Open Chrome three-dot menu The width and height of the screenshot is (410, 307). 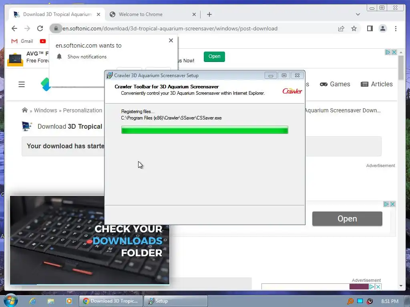(x=396, y=28)
